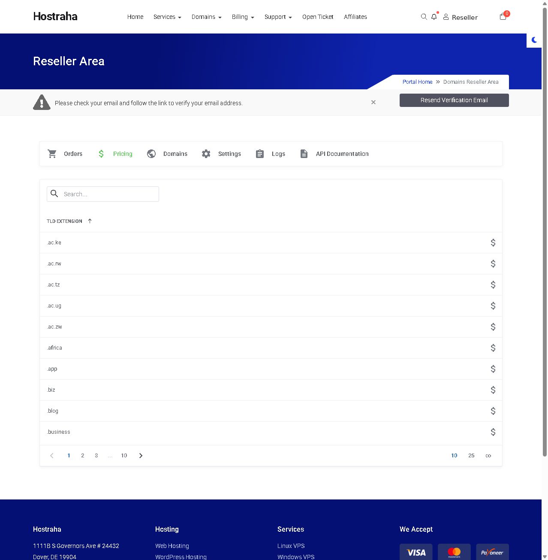Open pricing for .ac.zw dollar icon

point(493,327)
